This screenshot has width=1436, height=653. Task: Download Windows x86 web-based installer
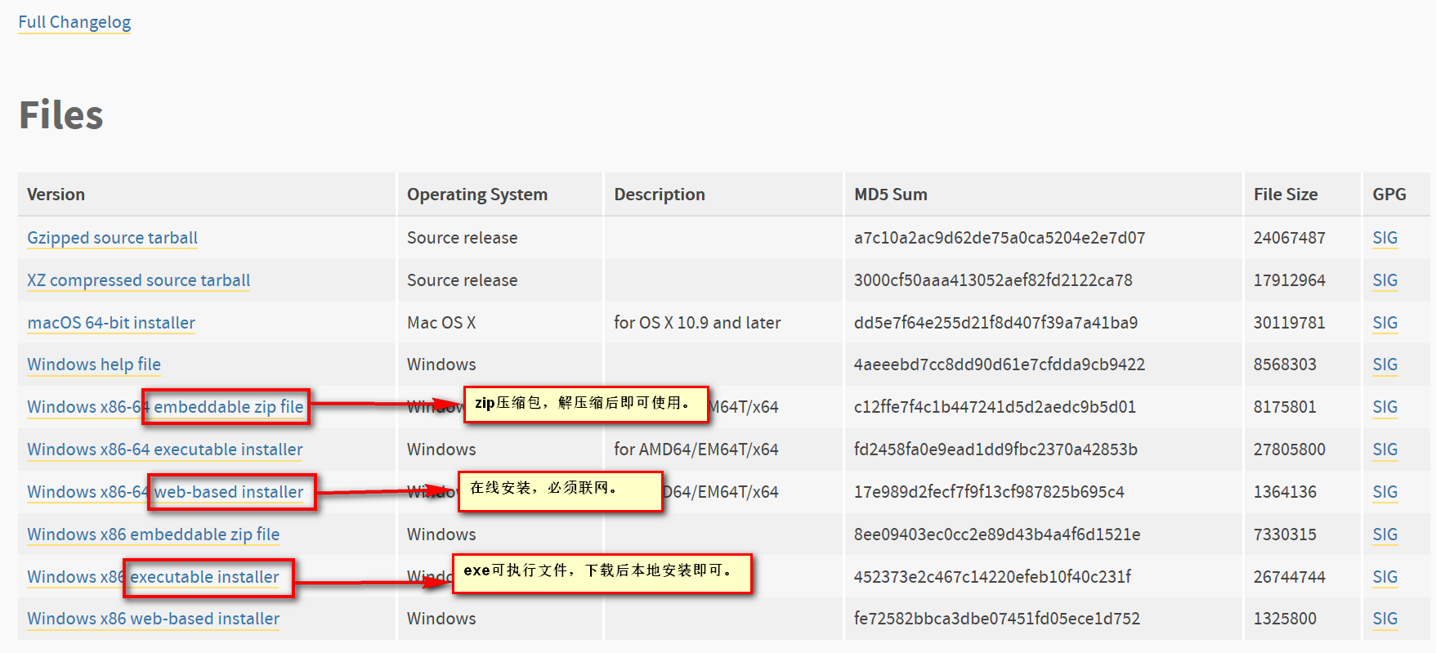[153, 619]
